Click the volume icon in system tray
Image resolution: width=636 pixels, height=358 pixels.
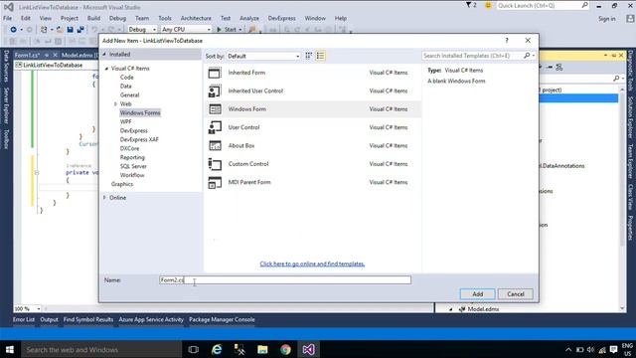point(590,349)
